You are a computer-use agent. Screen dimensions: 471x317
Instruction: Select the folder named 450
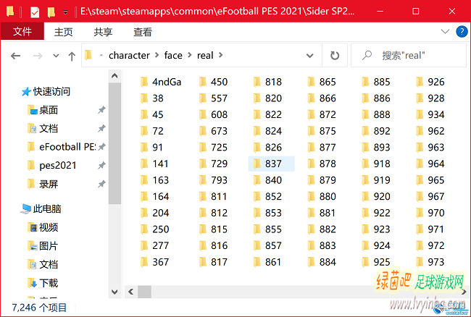213,82
